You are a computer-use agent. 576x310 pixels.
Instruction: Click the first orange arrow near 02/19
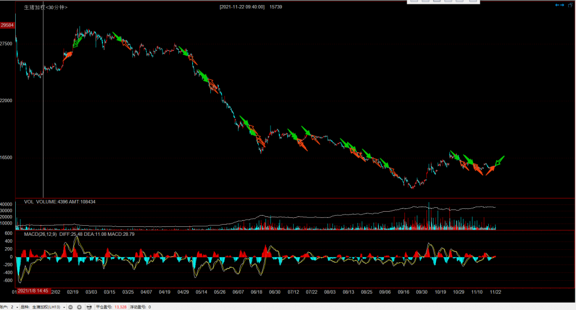pos(68,55)
